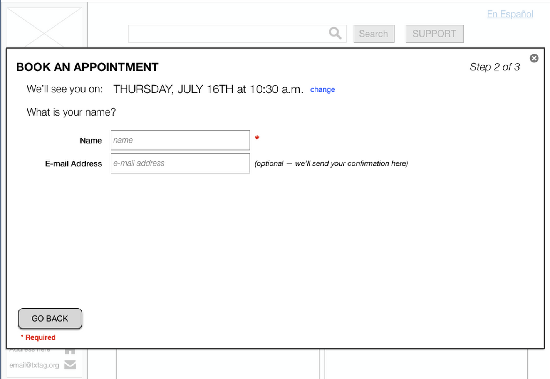Viewport: 550px width, 379px height.
Task: Click the Step 2 of 3 indicator
Action: (495, 67)
